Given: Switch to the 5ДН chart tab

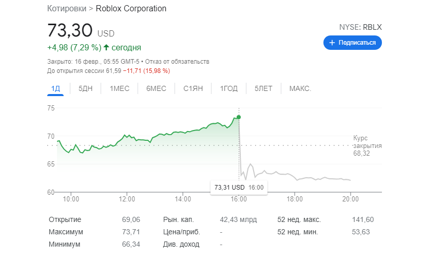Looking at the screenshot, I should pos(86,88).
